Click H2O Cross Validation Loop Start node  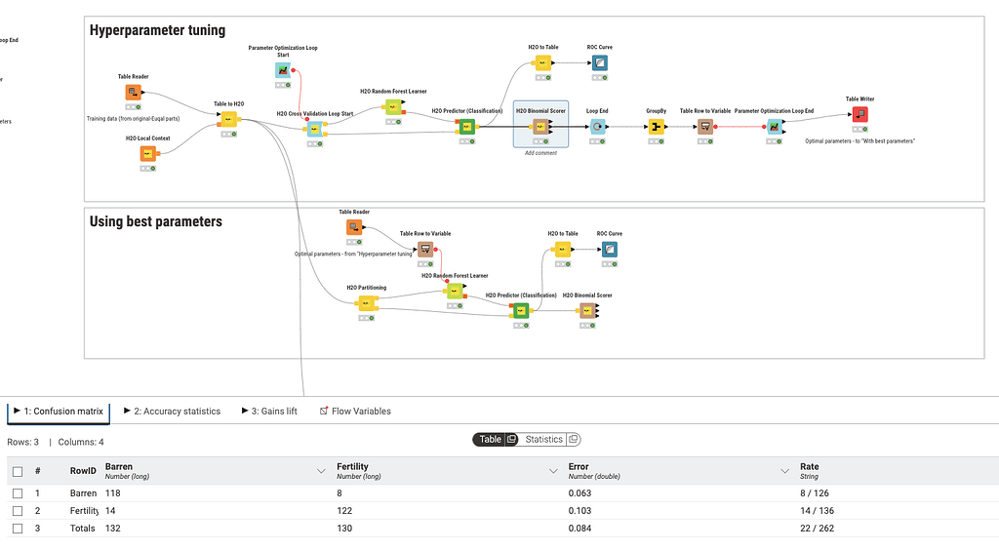[x=315, y=130]
